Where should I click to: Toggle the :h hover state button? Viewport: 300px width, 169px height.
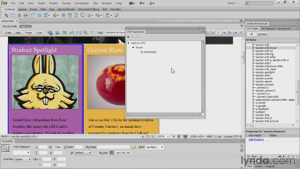coord(230,33)
